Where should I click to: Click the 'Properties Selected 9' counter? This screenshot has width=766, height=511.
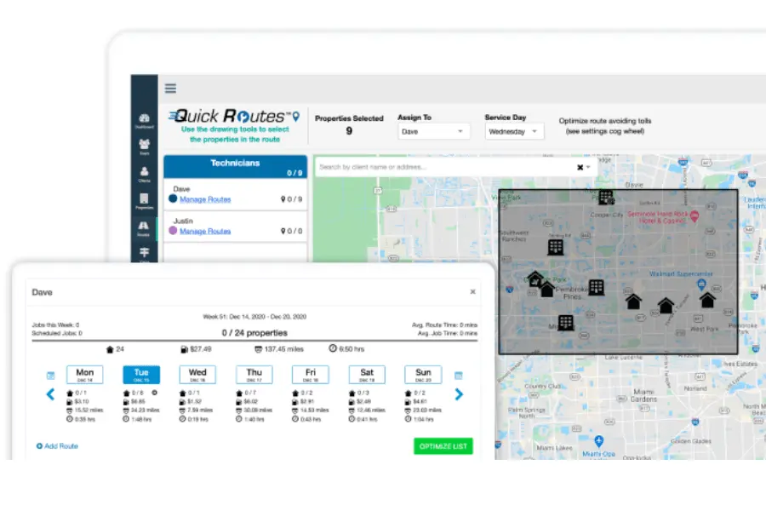(349, 125)
